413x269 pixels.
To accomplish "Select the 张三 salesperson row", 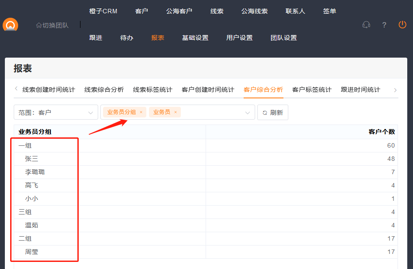I will click(x=32, y=159).
